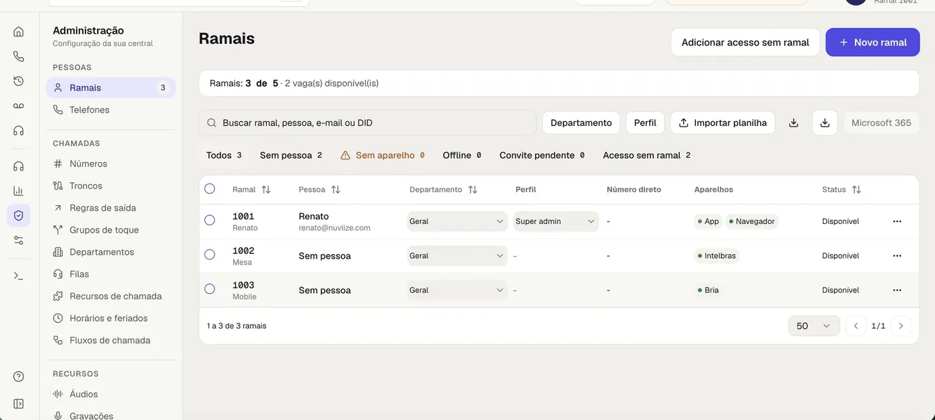This screenshot has height=420, width=935.
Task: Open the bar chart reports icon
Action: tap(19, 191)
